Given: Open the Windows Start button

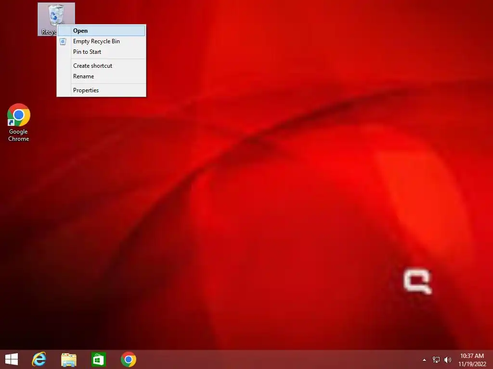Looking at the screenshot, I should tap(12, 359).
